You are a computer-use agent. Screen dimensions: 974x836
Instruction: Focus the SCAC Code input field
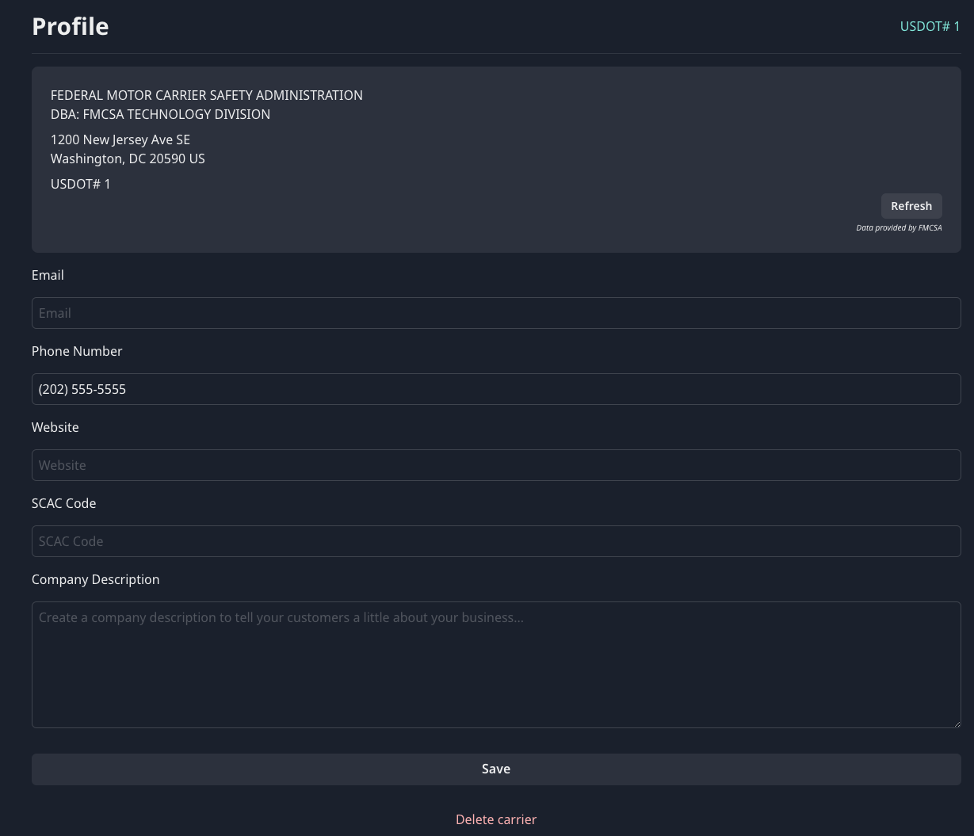point(496,541)
